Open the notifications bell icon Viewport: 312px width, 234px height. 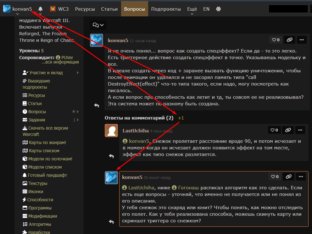pos(40,9)
